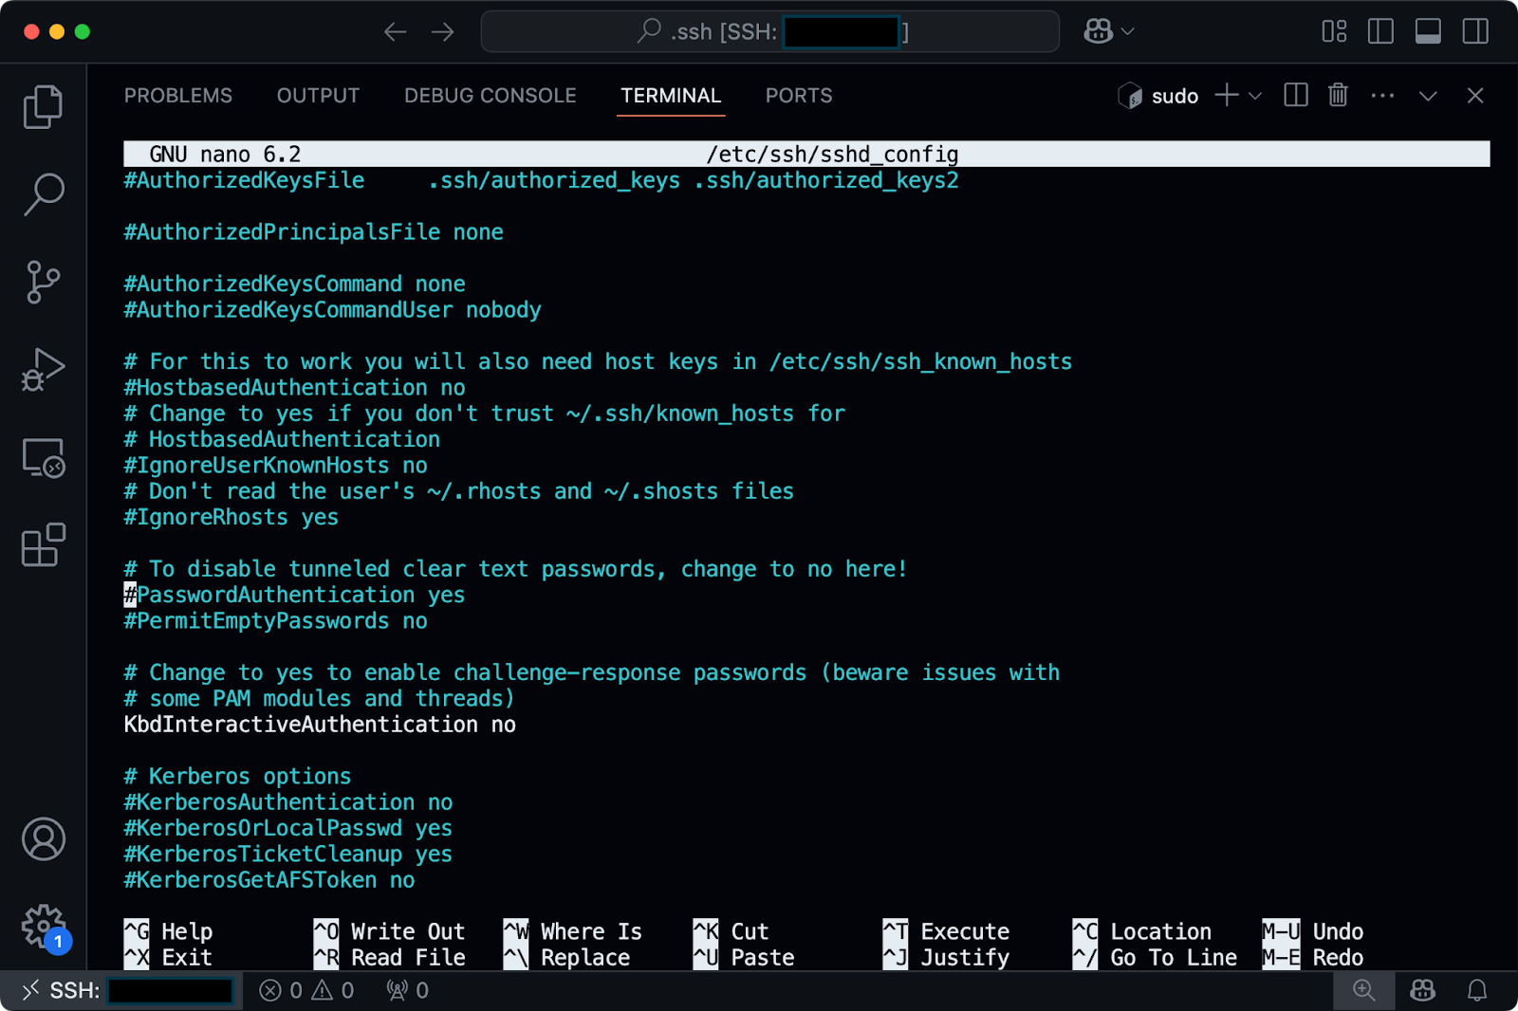The height and width of the screenshot is (1011, 1518).
Task: Switch to the PROBLEMS tab
Action: [178, 96]
